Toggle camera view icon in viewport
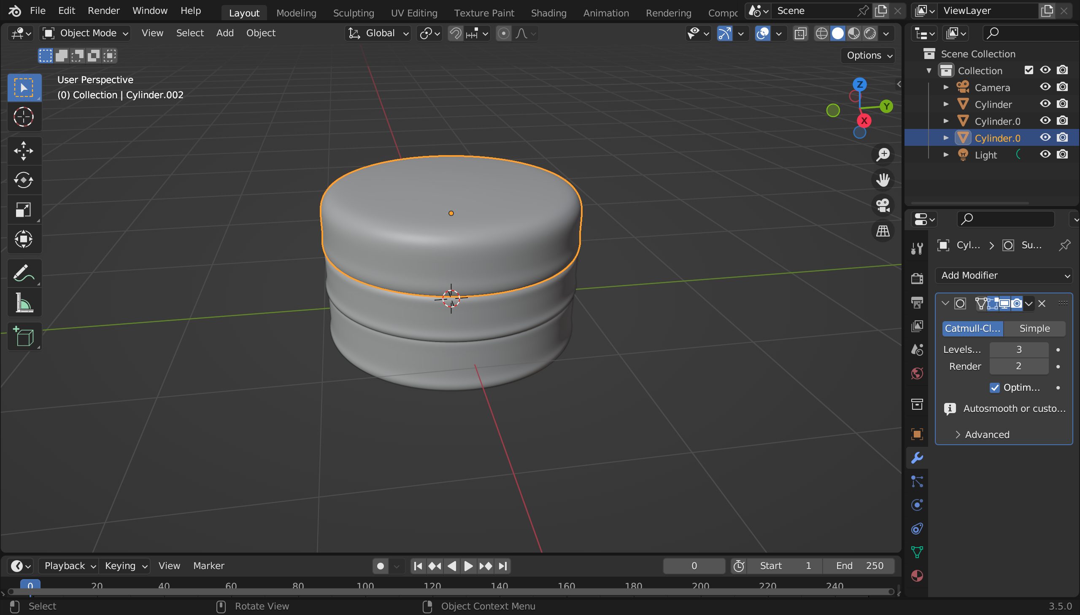Image resolution: width=1080 pixels, height=615 pixels. 883,206
